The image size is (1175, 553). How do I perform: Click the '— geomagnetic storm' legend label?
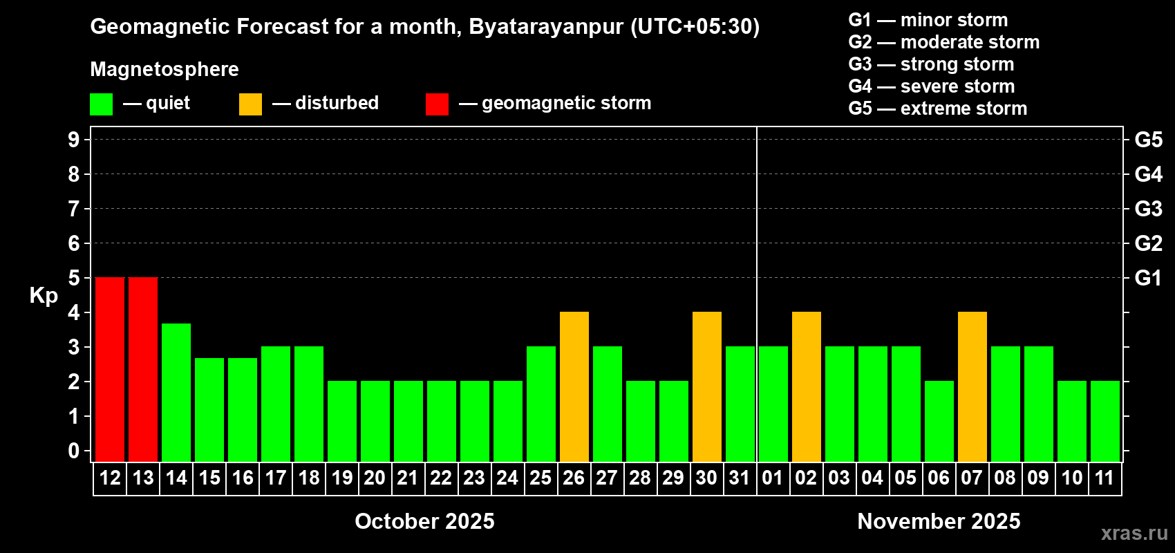[x=555, y=104]
